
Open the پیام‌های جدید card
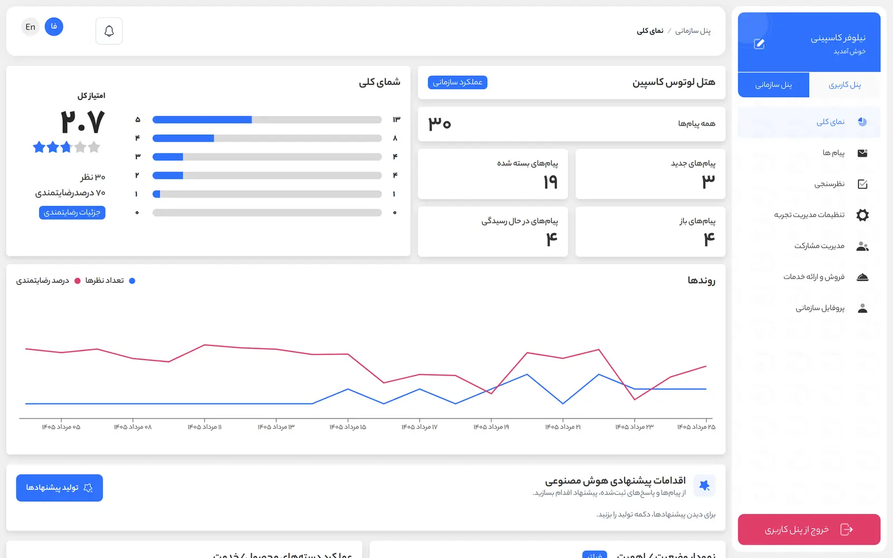(x=650, y=174)
